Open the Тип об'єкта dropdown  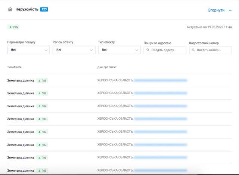tap(119, 50)
